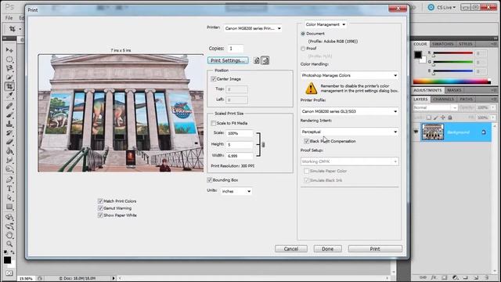501x282 pixels.
Task: Click the Lock all icon in Layers panel
Action: 450,117
